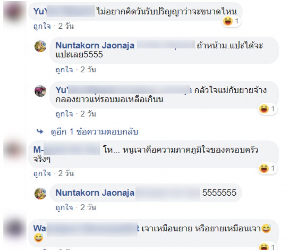This screenshot has height=250, width=298.
Task: Click the laughing reaction on first comment
Action: click(231, 21)
